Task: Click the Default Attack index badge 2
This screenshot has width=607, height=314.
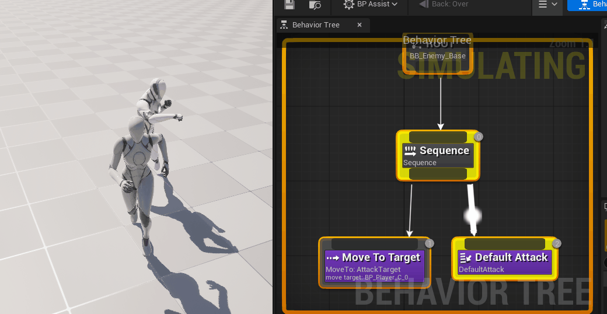Action: [x=557, y=243]
